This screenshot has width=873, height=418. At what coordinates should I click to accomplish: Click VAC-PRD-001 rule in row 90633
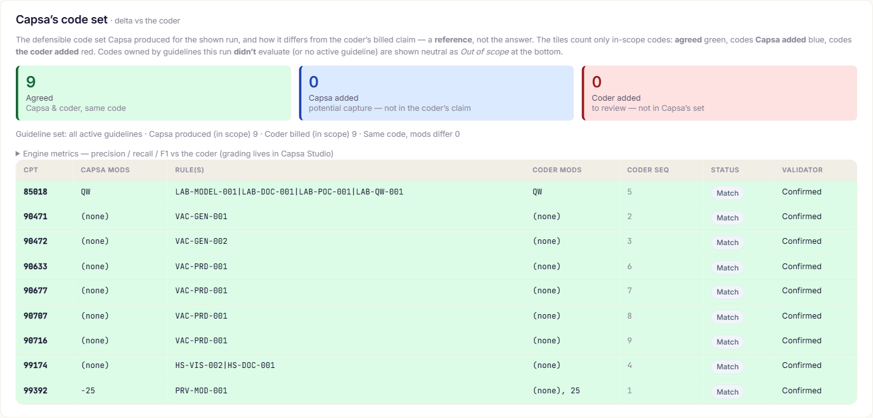pos(201,267)
